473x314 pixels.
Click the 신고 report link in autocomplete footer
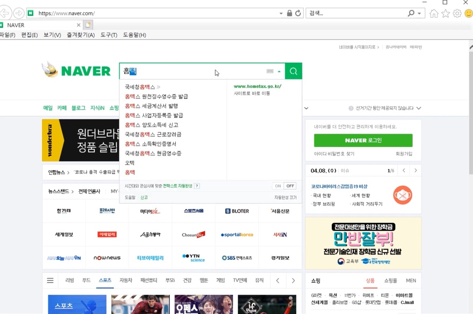[x=144, y=197]
